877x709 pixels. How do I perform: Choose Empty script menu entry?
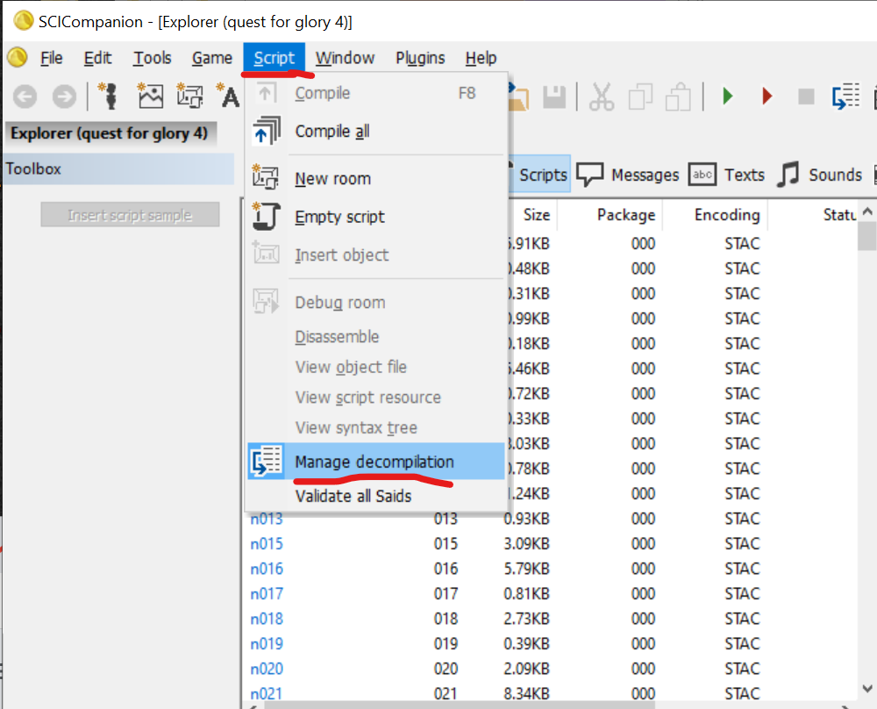[x=376, y=217]
